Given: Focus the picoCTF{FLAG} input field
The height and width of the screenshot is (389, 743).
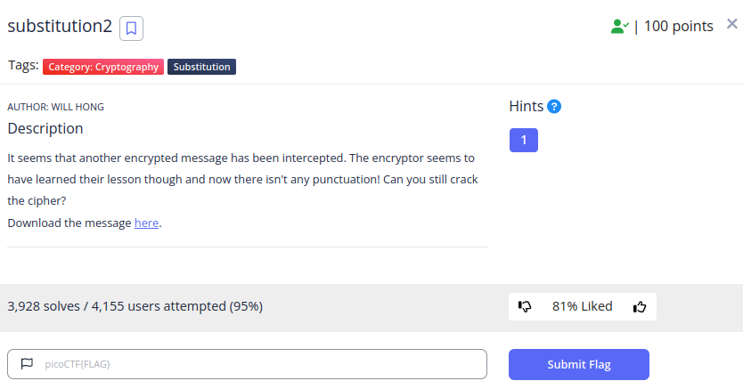Looking at the screenshot, I should point(248,364).
